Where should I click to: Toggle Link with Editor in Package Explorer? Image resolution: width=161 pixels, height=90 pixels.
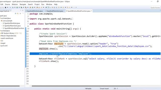18,13
